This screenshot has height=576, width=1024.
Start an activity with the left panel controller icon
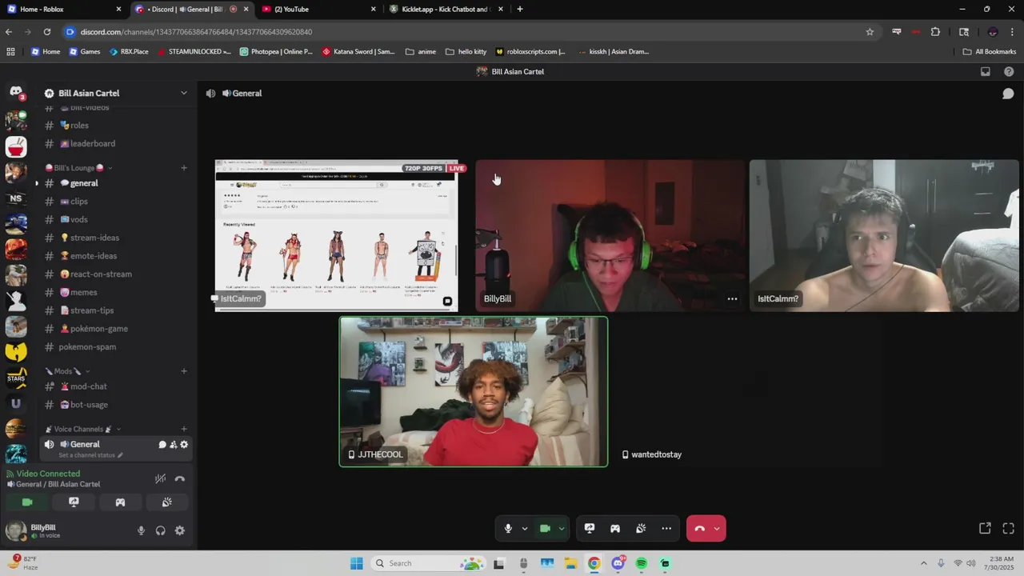(x=120, y=502)
